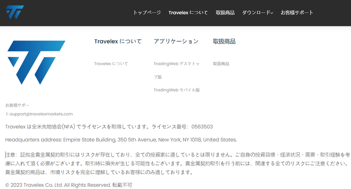The image size is (351, 189).
Task: Click the footer 取扱商品 link
Action: tap(221, 64)
